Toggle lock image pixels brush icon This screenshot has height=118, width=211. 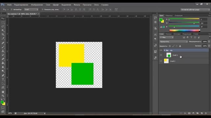point(173,46)
